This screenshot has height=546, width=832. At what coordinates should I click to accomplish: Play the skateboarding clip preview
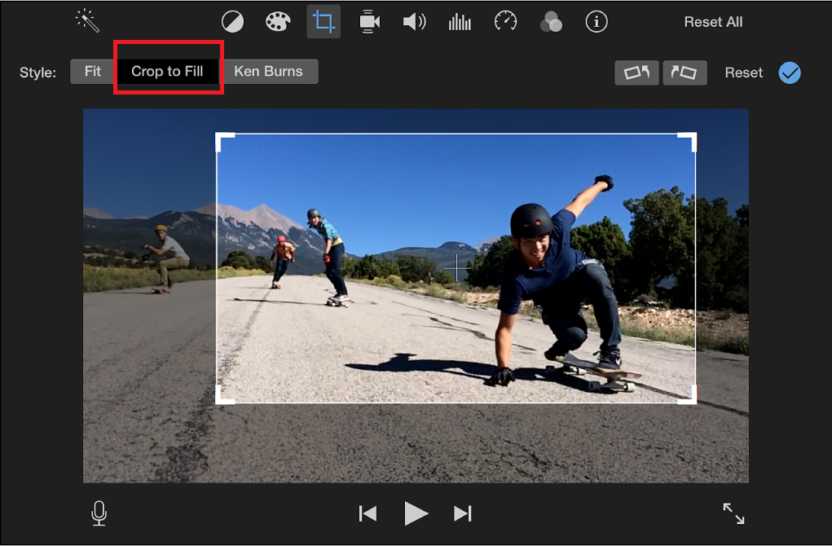click(416, 513)
